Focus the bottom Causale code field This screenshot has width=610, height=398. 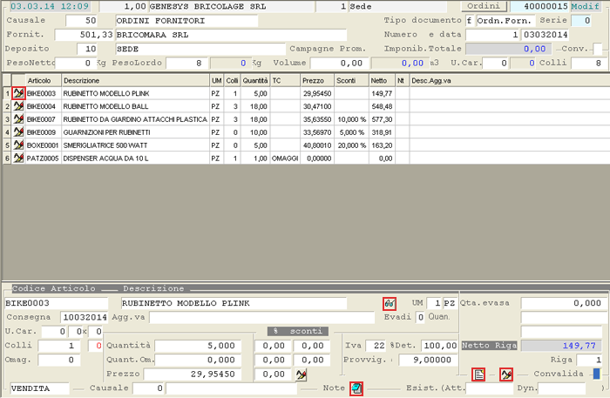(x=148, y=388)
